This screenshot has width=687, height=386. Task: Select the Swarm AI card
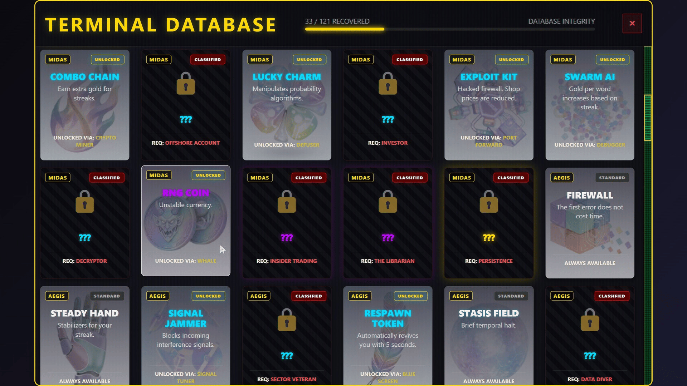pos(590,105)
